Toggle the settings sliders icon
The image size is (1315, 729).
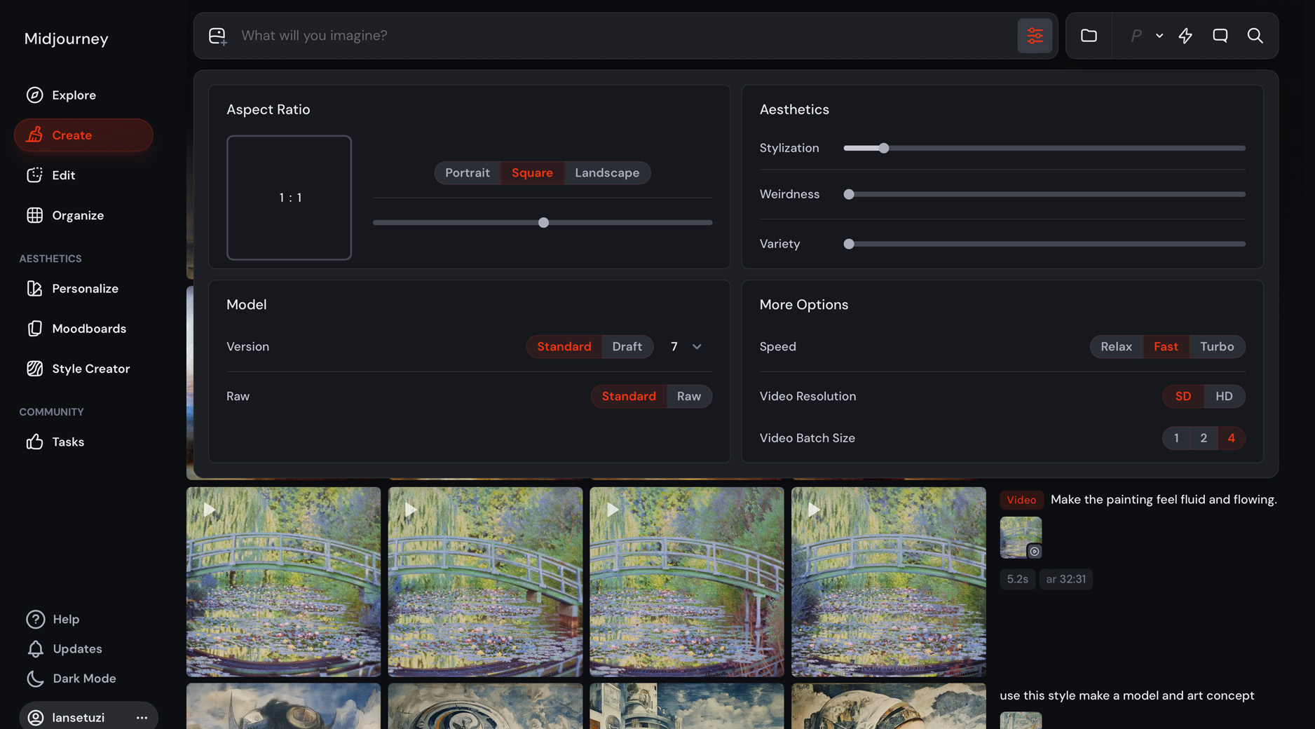coord(1035,36)
